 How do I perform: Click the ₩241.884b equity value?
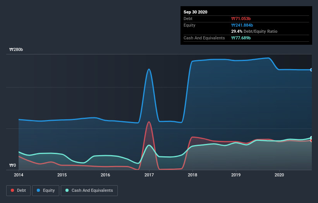(242, 25)
